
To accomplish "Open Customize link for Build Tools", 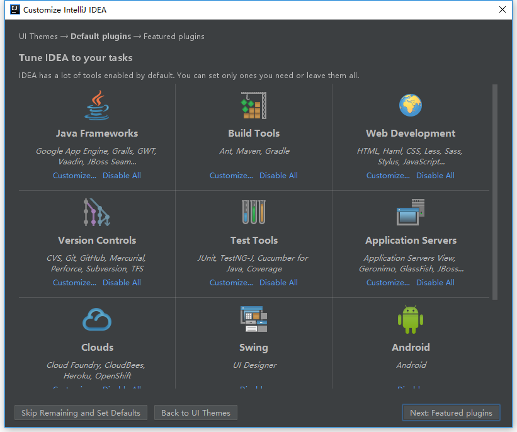I will click(x=232, y=176).
